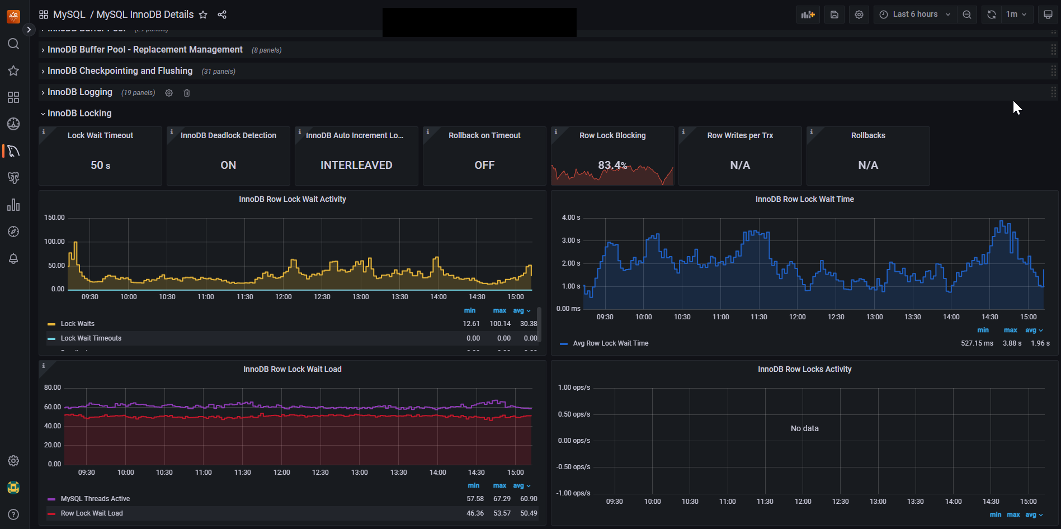Image resolution: width=1061 pixels, height=529 pixels.
Task: Sort Row Lock Wait Activity legend by max
Action: 499,311
